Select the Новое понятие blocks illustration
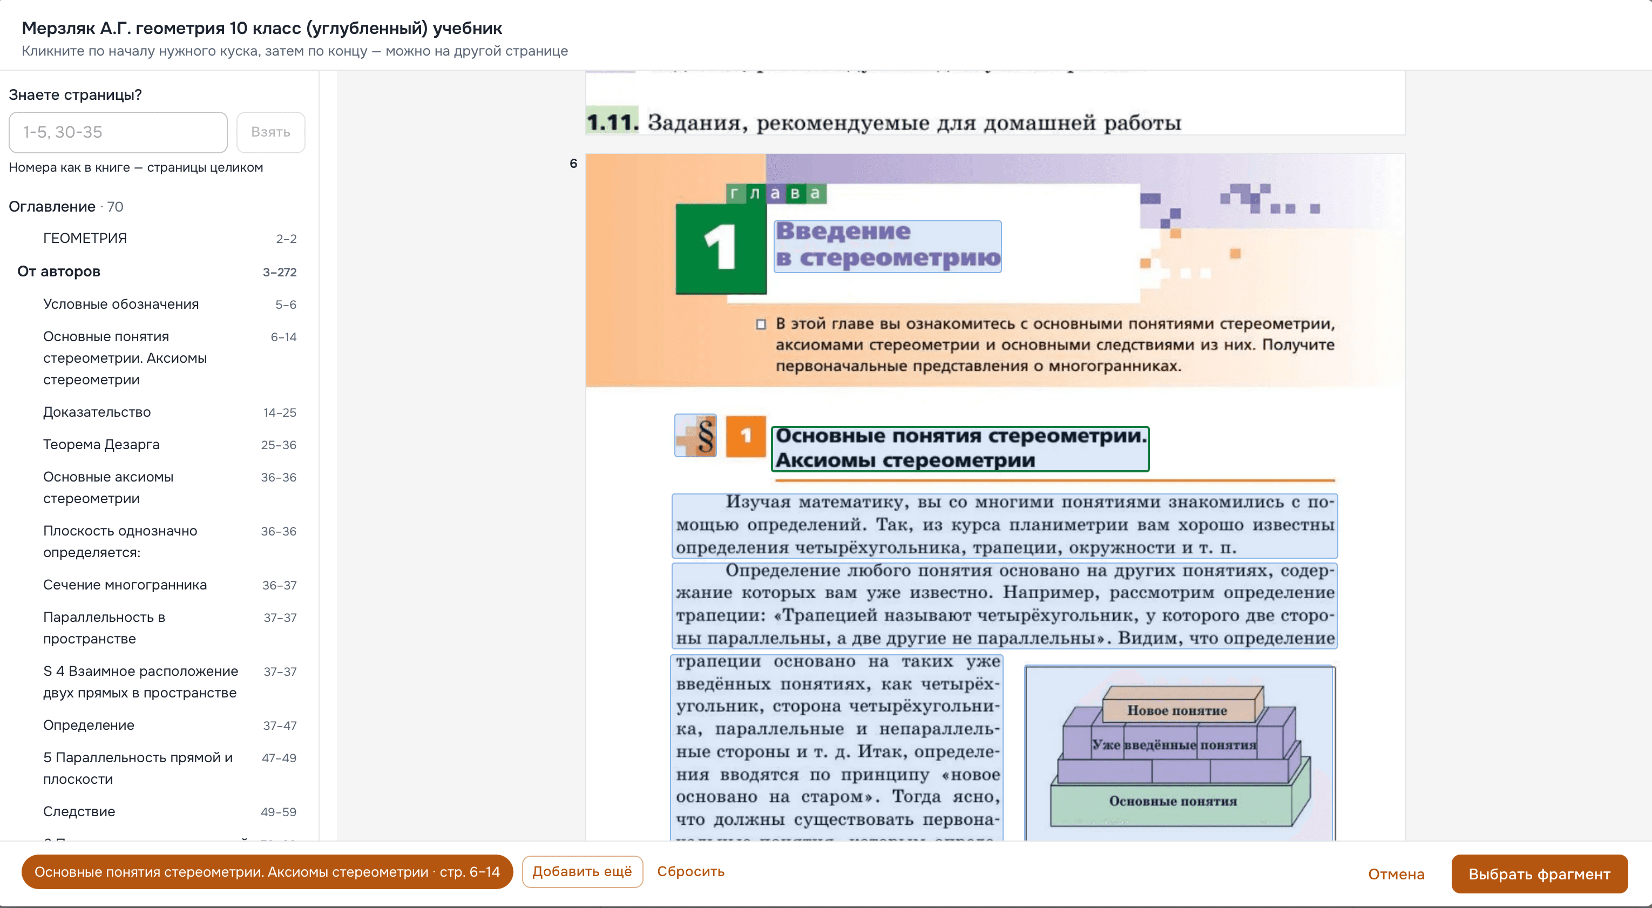Viewport: 1652px width, 908px height. 1180,754
